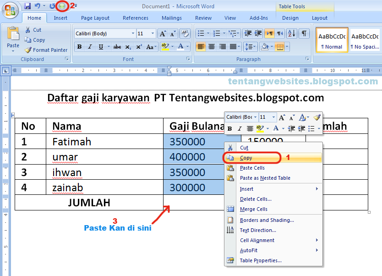Apply strikethrough formatting
Viewport: 382px width, 276px height.
(117, 47)
